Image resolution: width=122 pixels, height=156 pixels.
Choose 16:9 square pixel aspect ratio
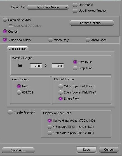tap(50, 133)
